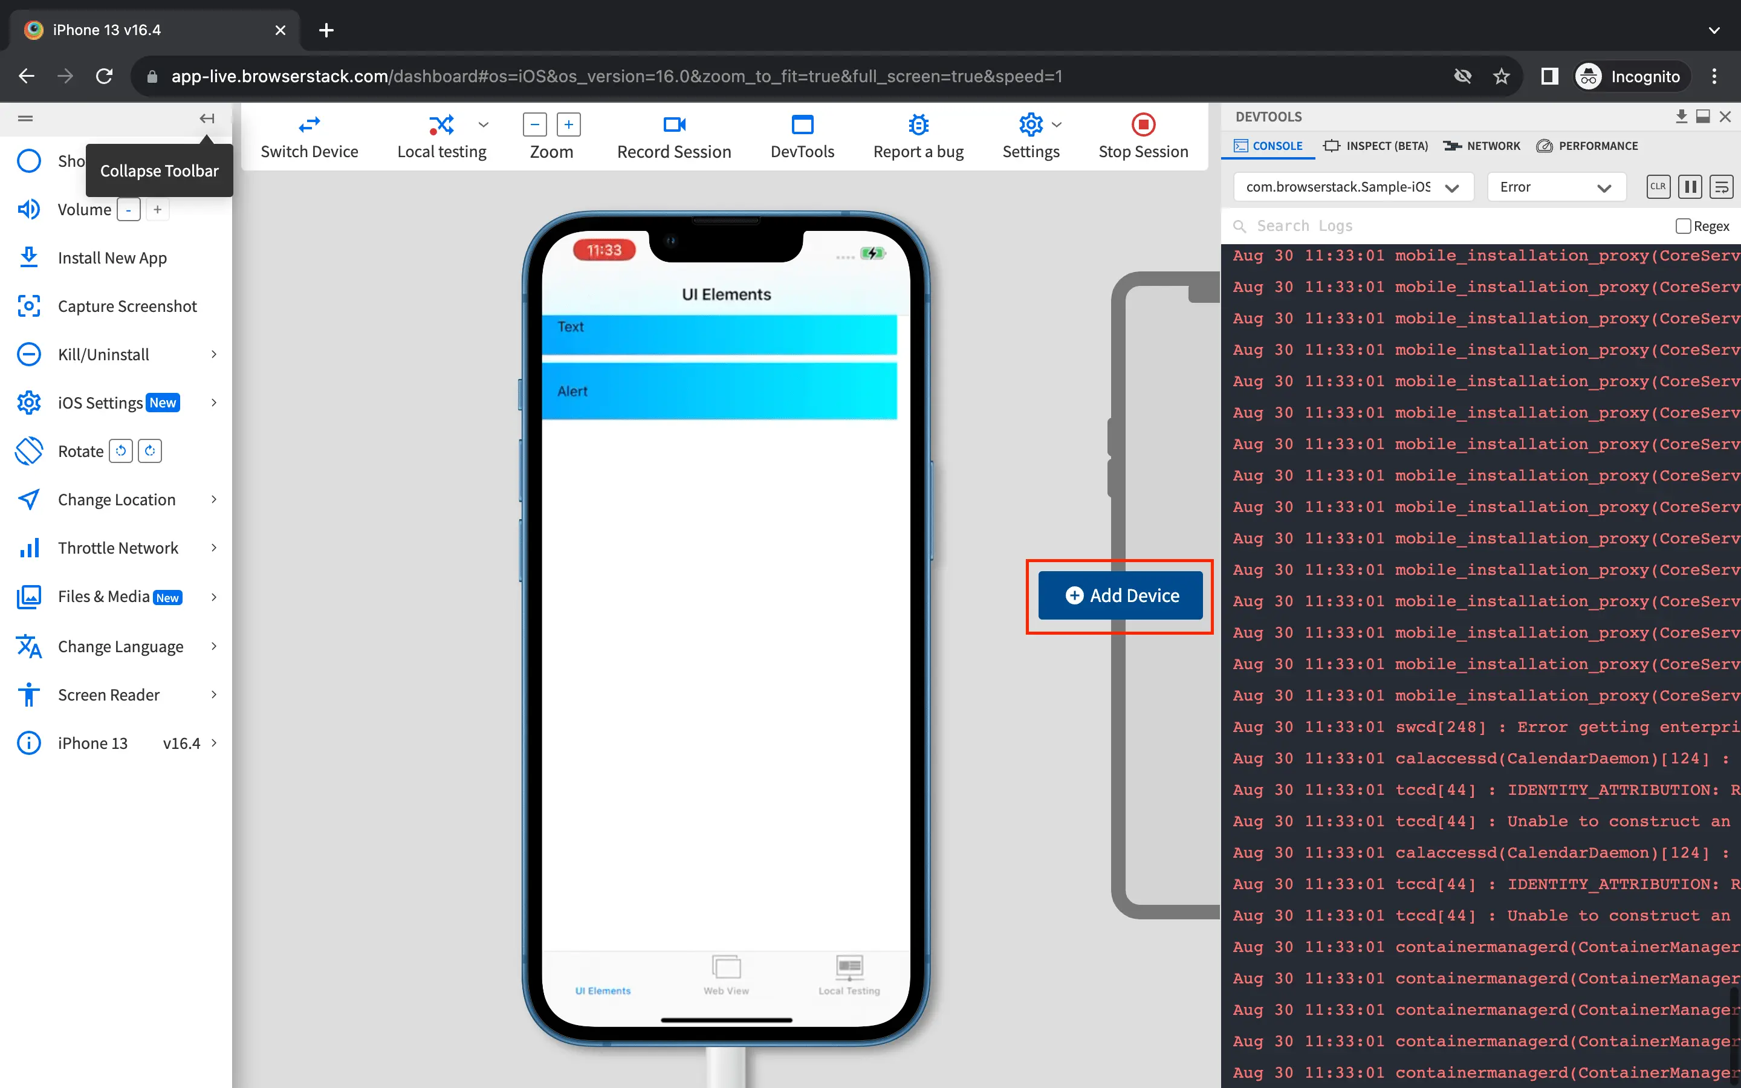The height and width of the screenshot is (1088, 1741).
Task: Click the Add Device button
Action: [1120, 596]
